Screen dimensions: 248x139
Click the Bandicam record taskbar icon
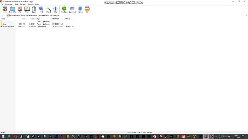coord(211,137)
